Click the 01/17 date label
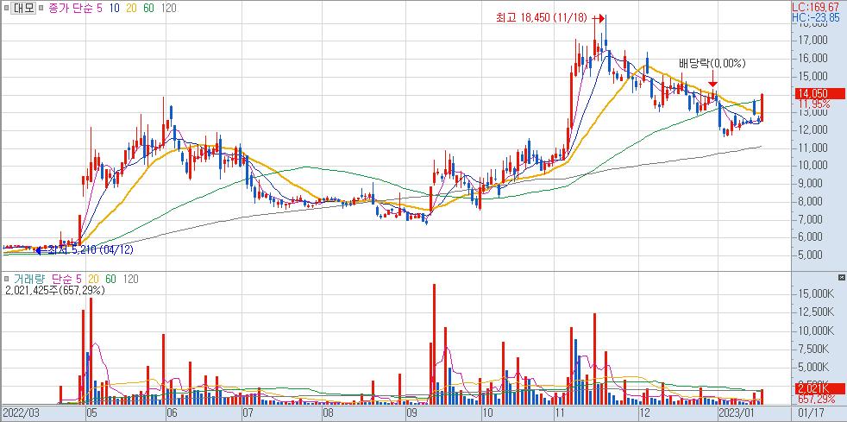This screenshot has height=422, width=847. pyautogui.click(x=812, y=413)
